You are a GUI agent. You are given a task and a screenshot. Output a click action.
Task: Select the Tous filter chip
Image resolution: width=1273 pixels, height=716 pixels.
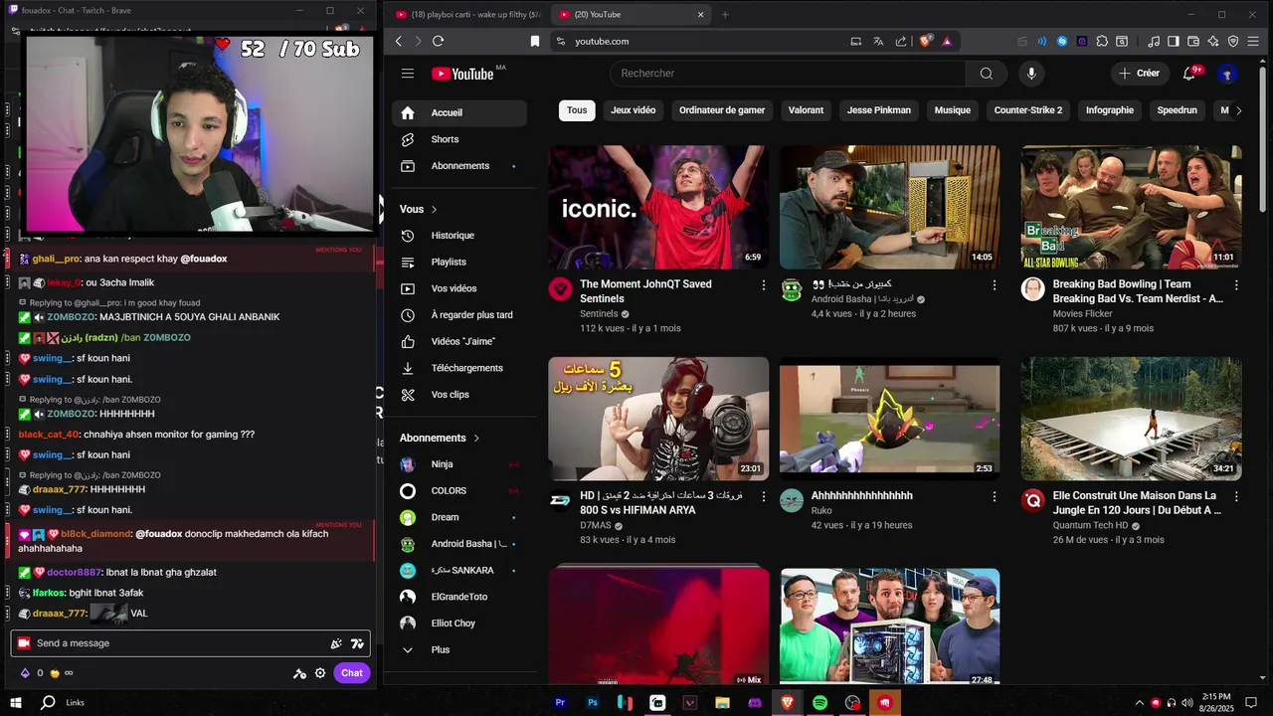[x=577, y=110]
